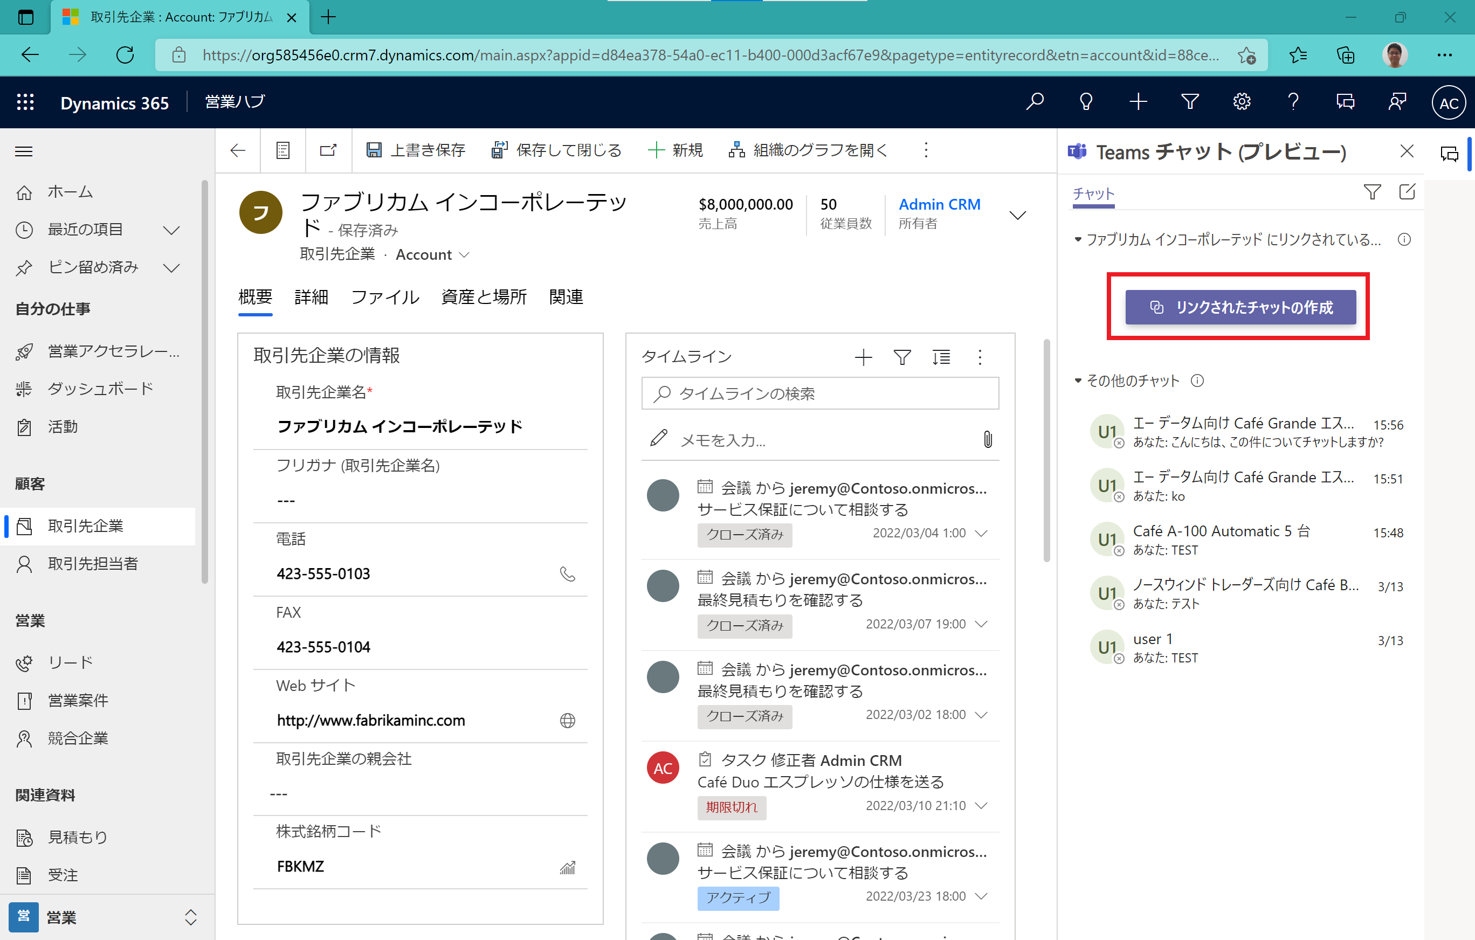Expand the header fields chevron near Admin CRM
Viewport: 1475px width, 940px height.
pyautogui.click(x=1017, y=215)
